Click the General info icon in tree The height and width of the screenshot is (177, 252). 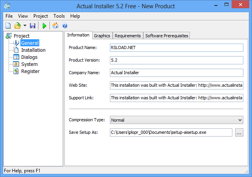pyautogui.click(x=16, y=43)
